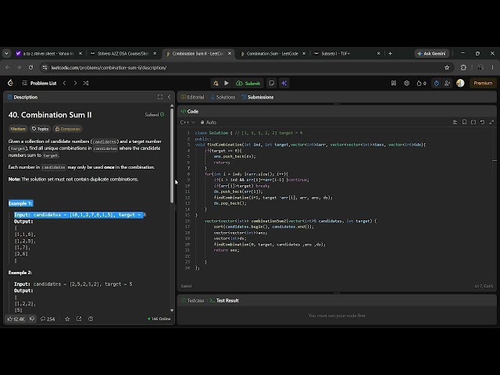Close the Combination Sum II tab
Viewport: 500px width, 375px height.
[230, 54]
